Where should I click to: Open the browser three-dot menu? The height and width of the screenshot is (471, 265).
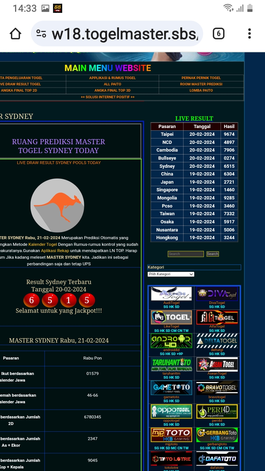(x=249, y=34)
